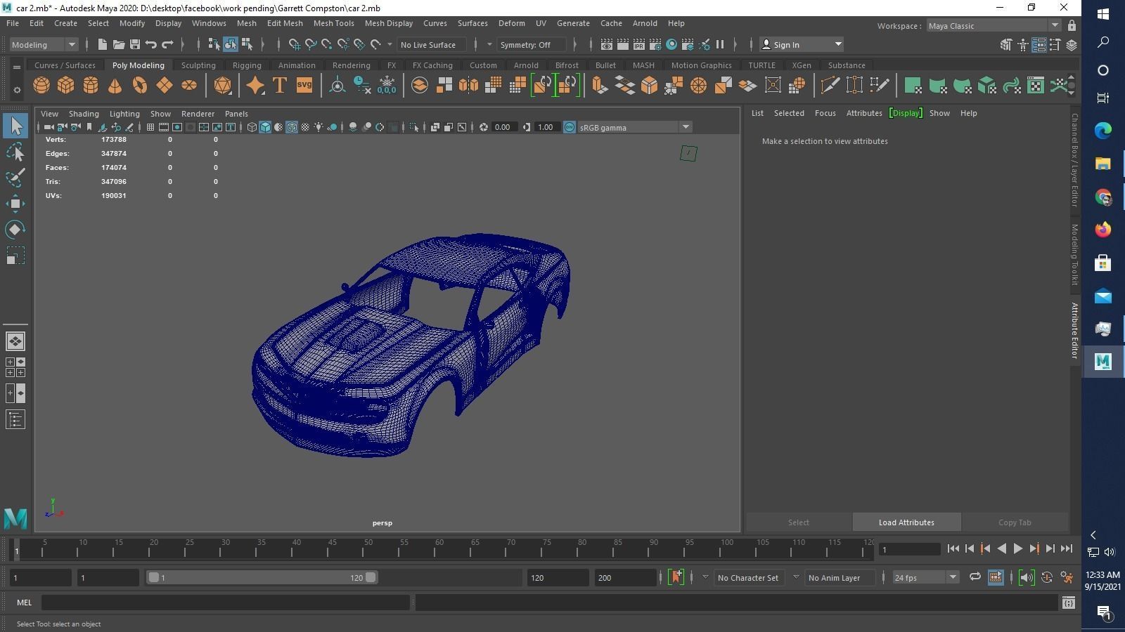Image resolution: width=1125 pixels, height=632 pixels.
Task: Select the arrow Select tool in toolbox
Action: click(x=15, y=126)
